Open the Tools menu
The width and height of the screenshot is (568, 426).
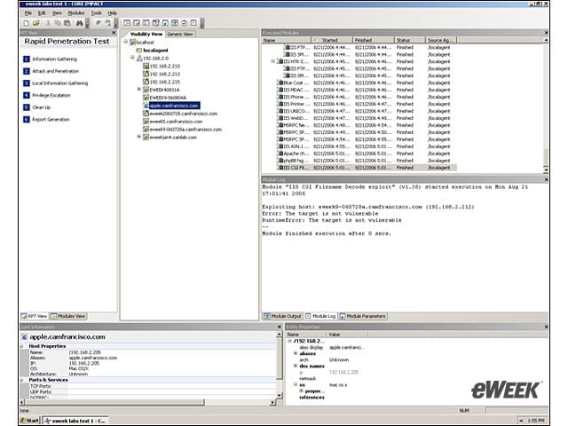96,13
